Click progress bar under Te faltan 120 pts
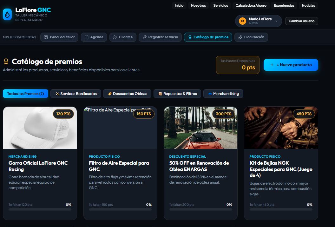The height and width of the screenshot is (227, 335). tap(40, 210)
